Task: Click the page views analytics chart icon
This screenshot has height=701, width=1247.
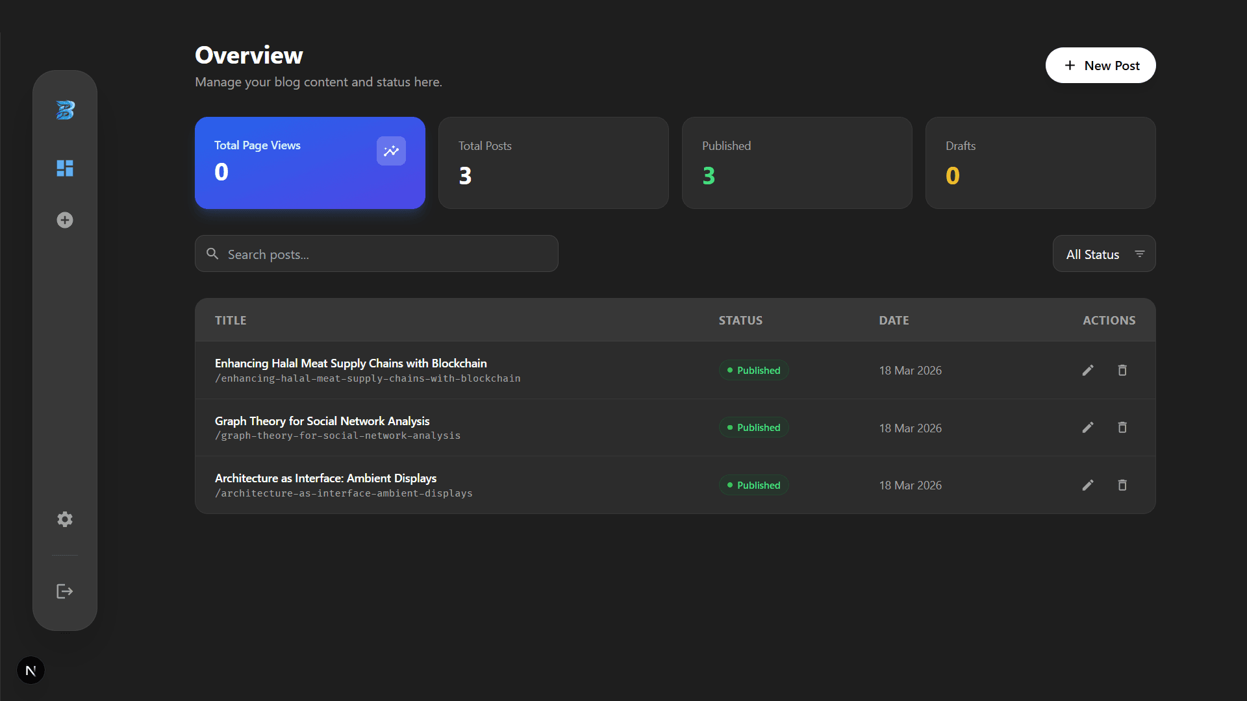Action: pyautogui.click(x=391, y=151)
